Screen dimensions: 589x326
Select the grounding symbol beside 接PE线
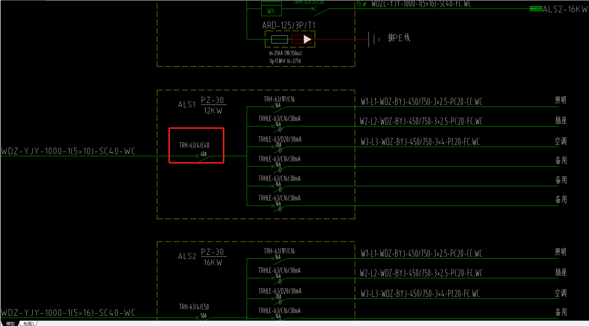[374, 39]
